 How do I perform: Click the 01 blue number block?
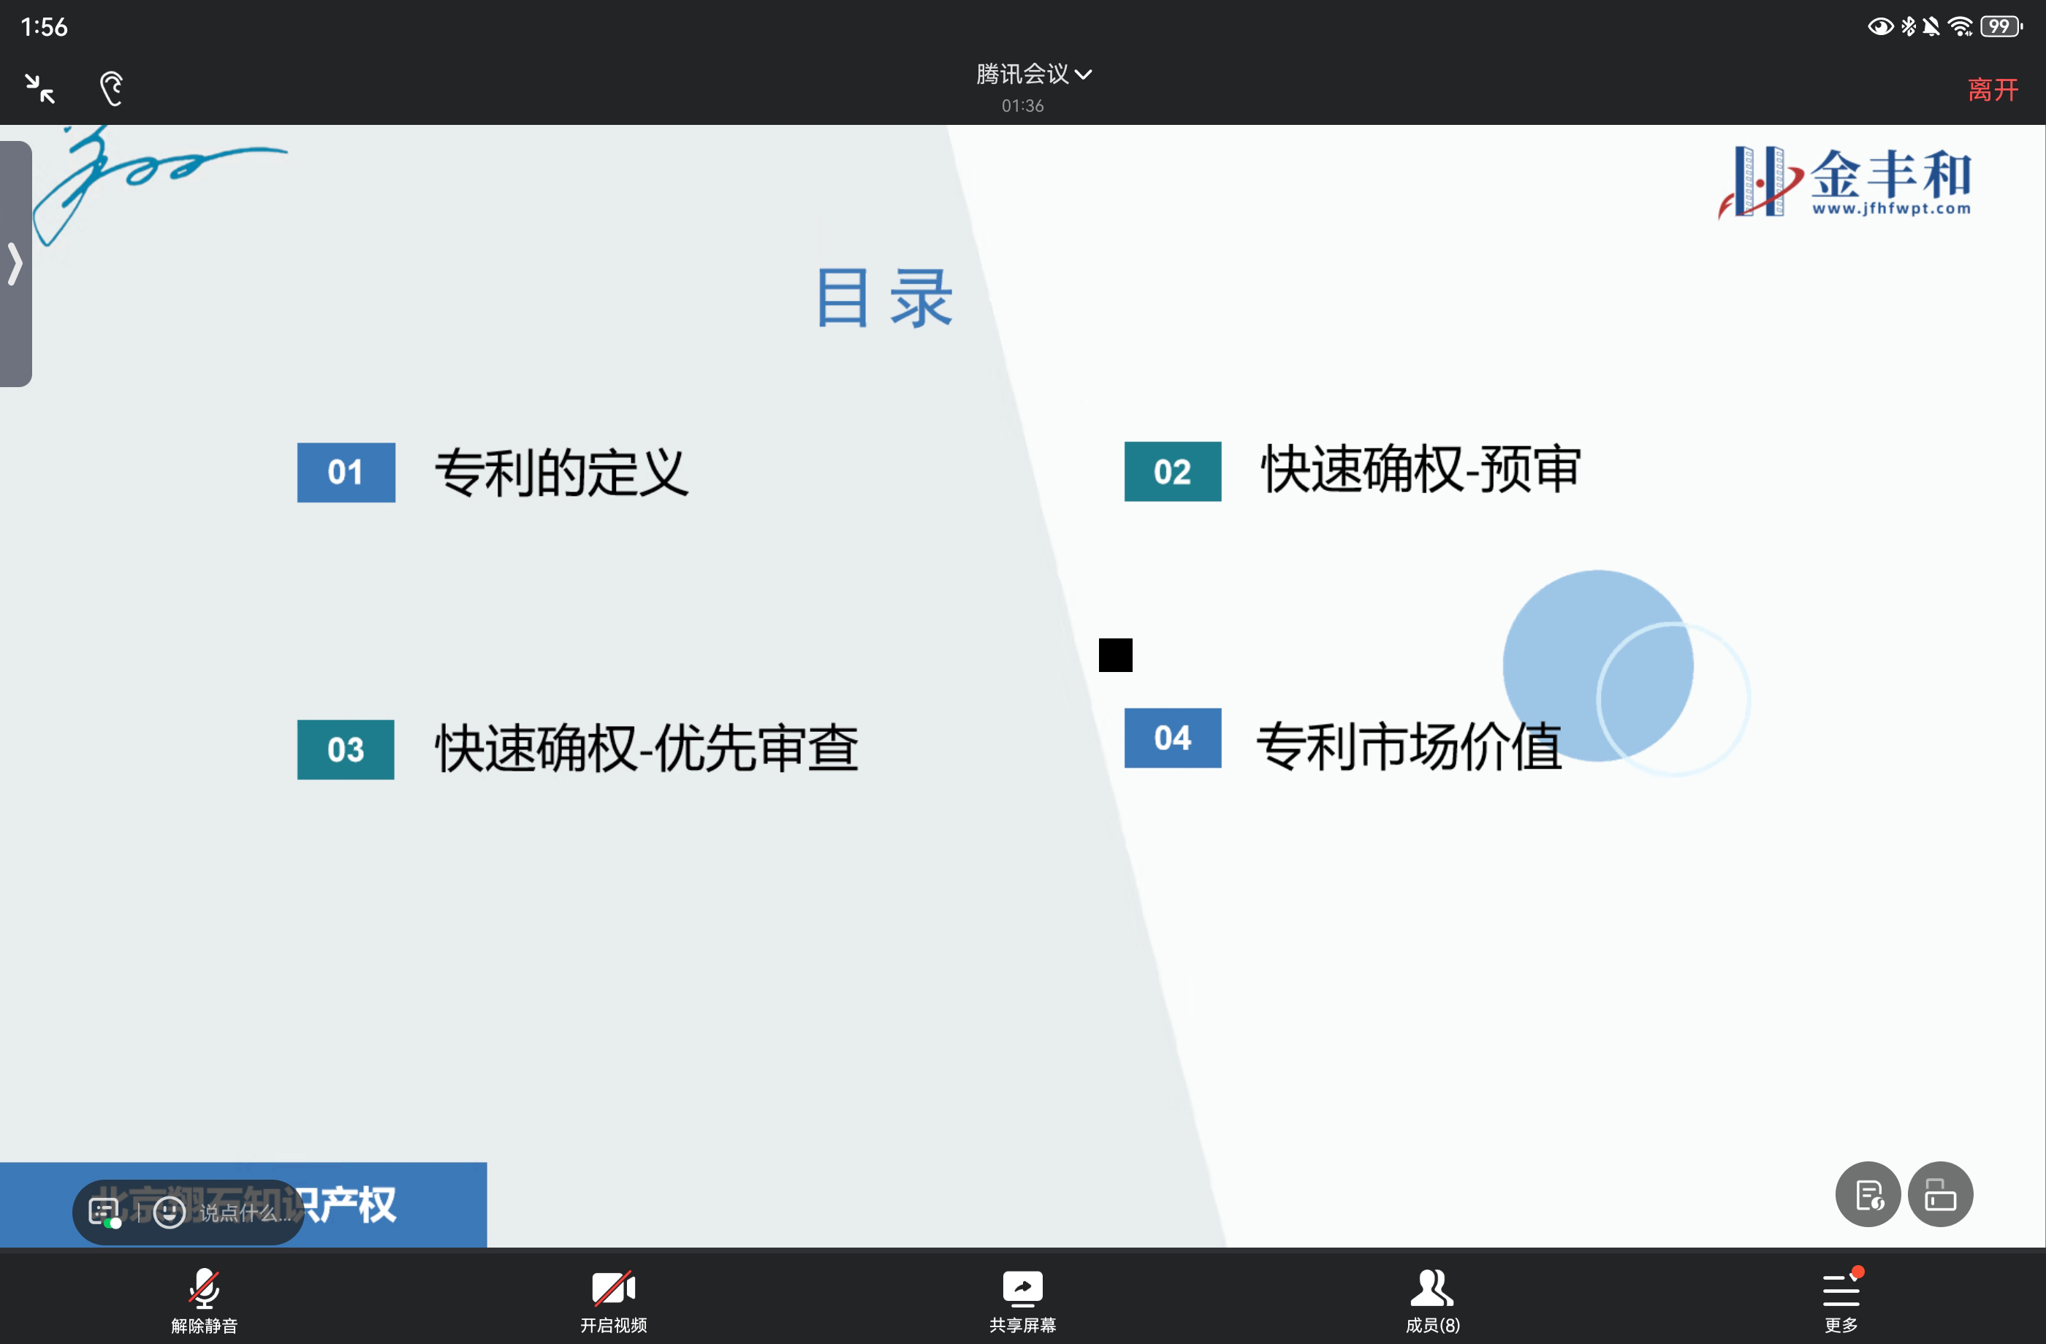click(x=346, y=473)
